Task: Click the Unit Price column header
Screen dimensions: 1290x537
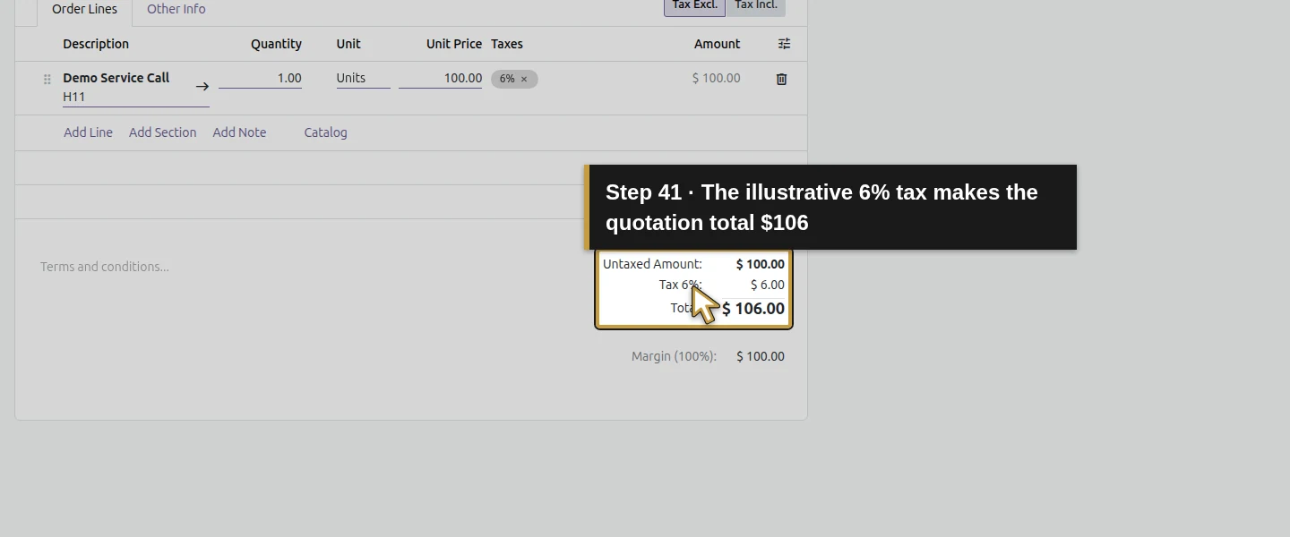Action: [x=454, y=44]
